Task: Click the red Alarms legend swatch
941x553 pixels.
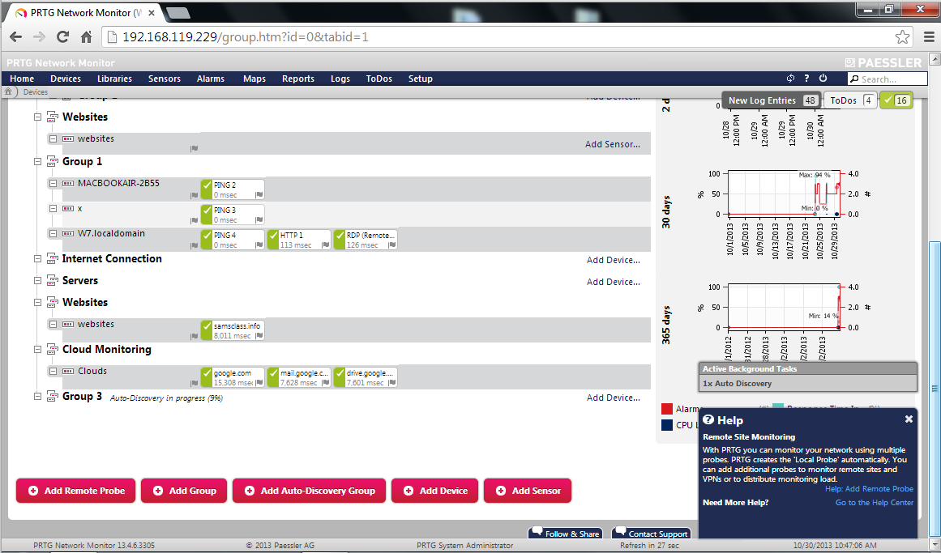Action: click(667, 409)
